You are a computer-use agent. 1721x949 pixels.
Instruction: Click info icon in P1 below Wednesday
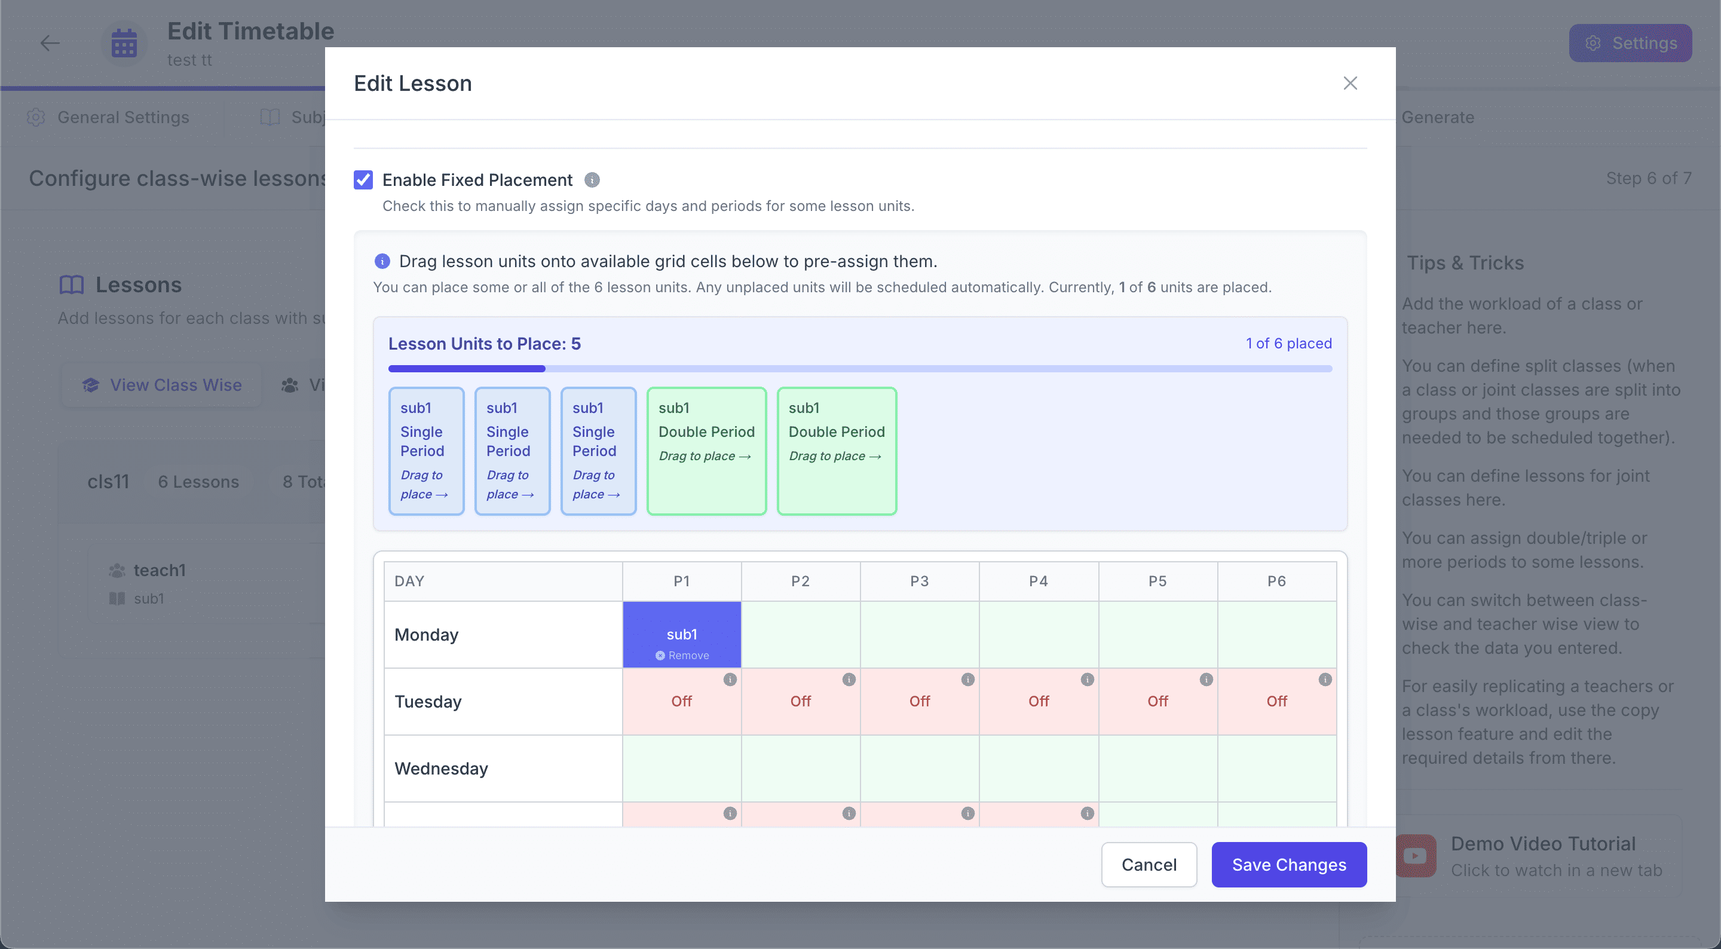(730, 813)
